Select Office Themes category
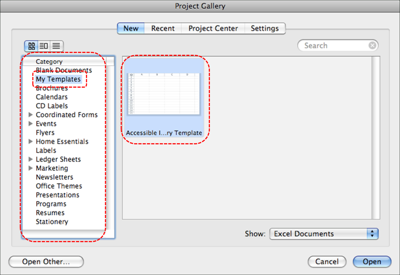This screenshot has height=275, width=400. [x=59, y=186]
